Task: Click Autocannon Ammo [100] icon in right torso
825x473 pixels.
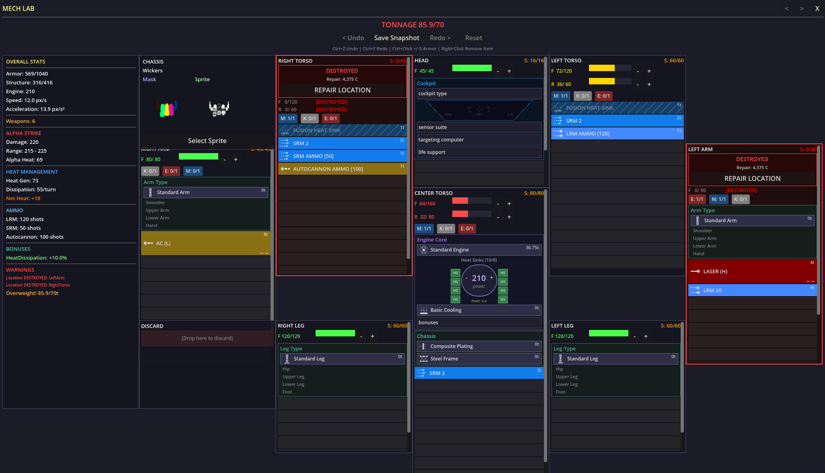Action: pyautogui.click(x=285, y=169)
